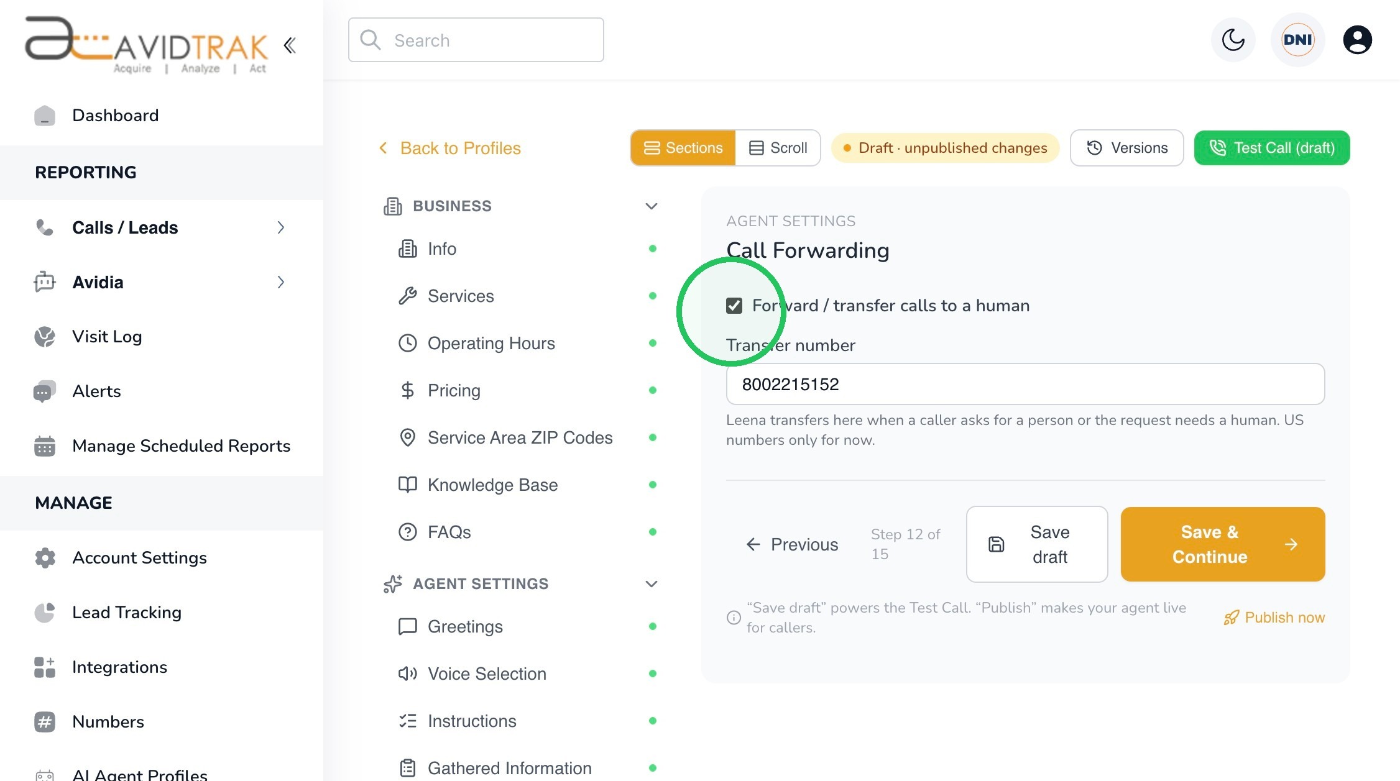
Task: Switch to Sections view mode
Action: [683, 148]
